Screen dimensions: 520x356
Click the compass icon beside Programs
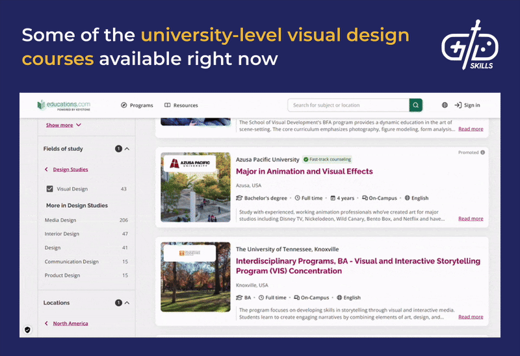pyautogui.click(x=123, y=105)
